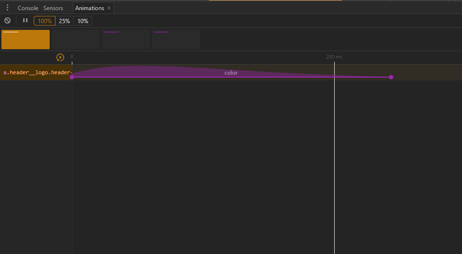Click the scrubber handle at time zero

tap(72, 63)
